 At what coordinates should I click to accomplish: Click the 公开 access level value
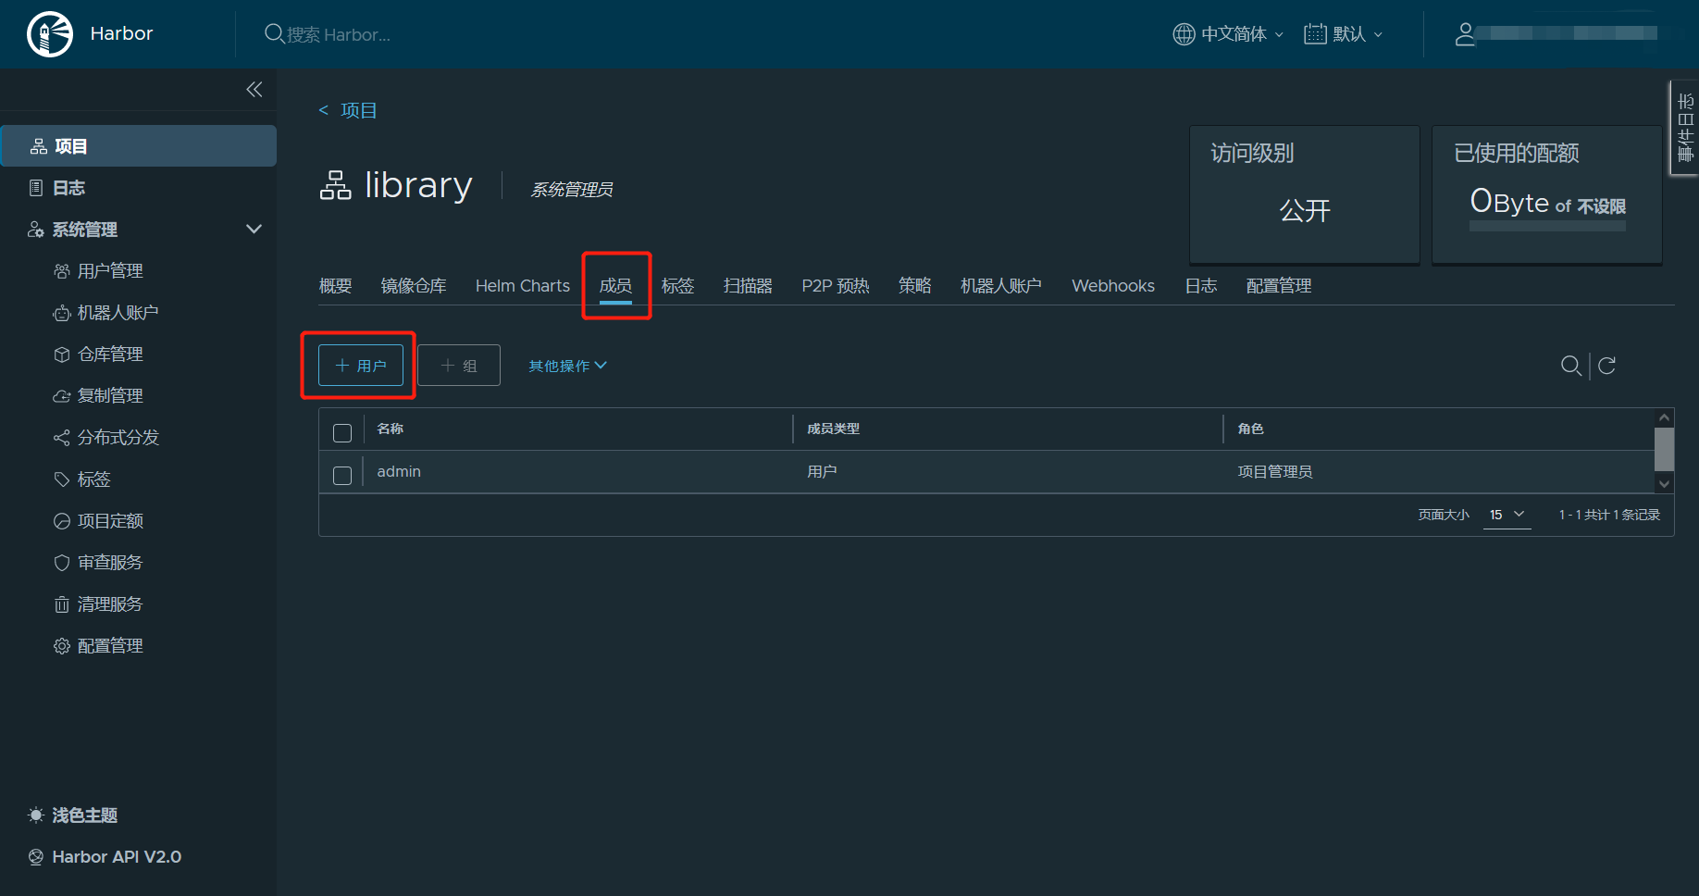(1305, 211)
